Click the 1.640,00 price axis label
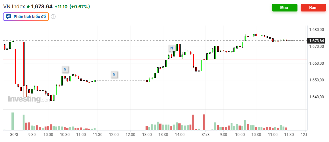The height and width of the screenshot is (142, 329). click(317, 97)
